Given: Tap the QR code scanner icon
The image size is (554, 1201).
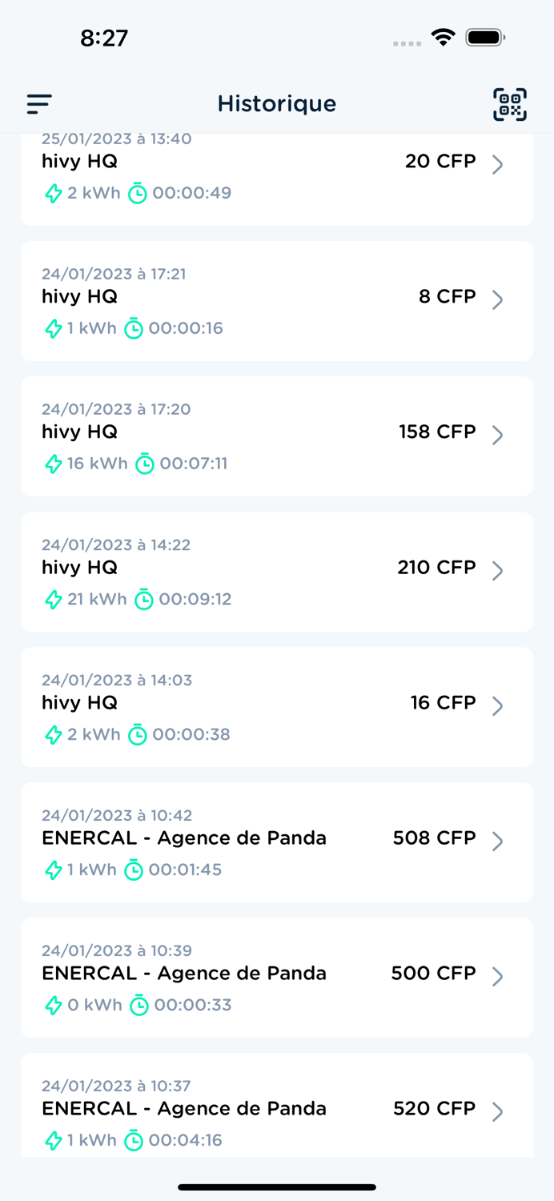Looking at the screenshot, I should (x=511, y=104).
